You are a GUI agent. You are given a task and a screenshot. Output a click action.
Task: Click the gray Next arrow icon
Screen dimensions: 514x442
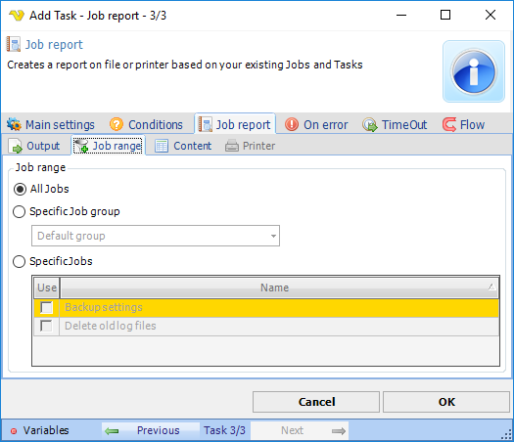click(339, 431)
